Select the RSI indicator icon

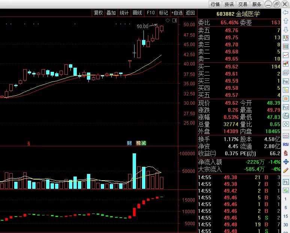click(286, 144)
